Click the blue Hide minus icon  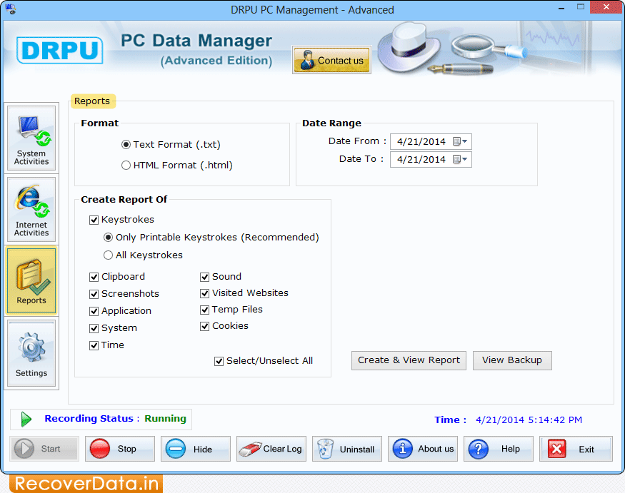176,449
